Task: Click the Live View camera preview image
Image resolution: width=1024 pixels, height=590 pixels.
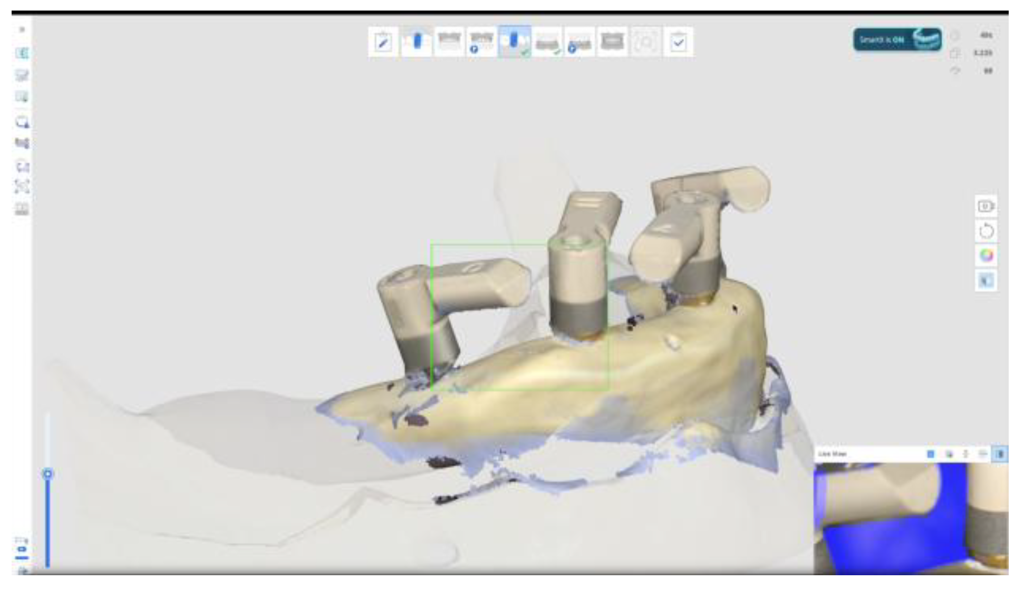Action: point(910,518)
